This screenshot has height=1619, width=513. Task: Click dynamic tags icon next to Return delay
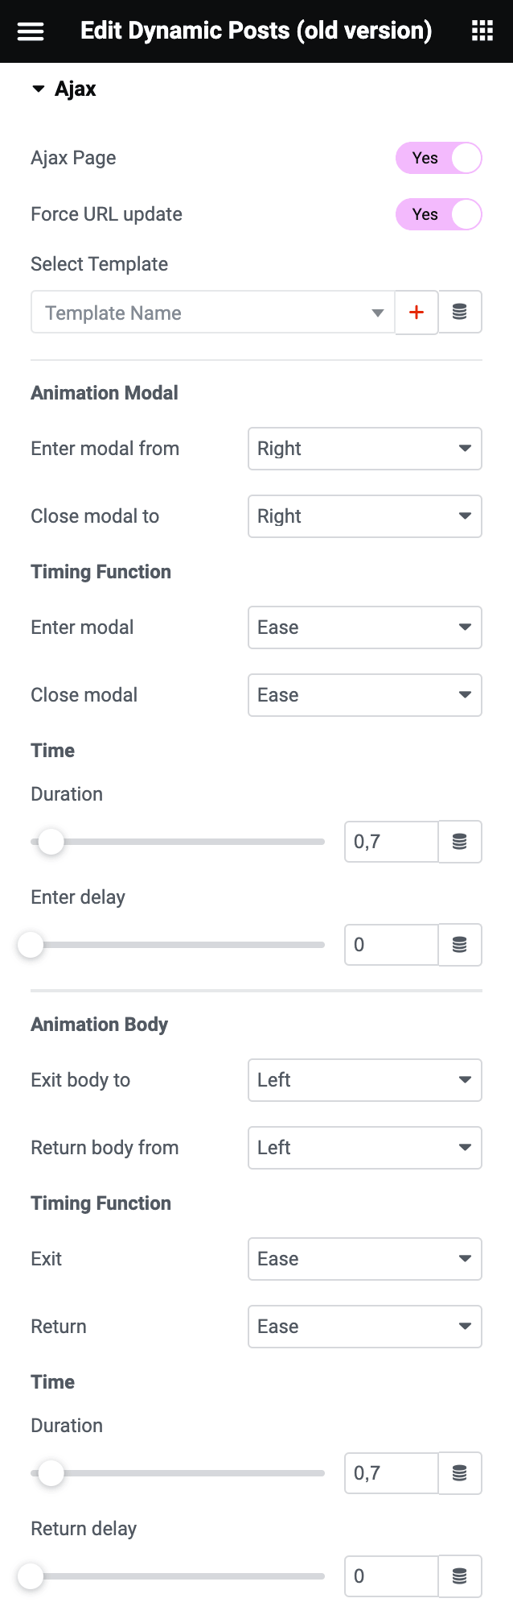pyautogui.click(x=460, y=1576)
